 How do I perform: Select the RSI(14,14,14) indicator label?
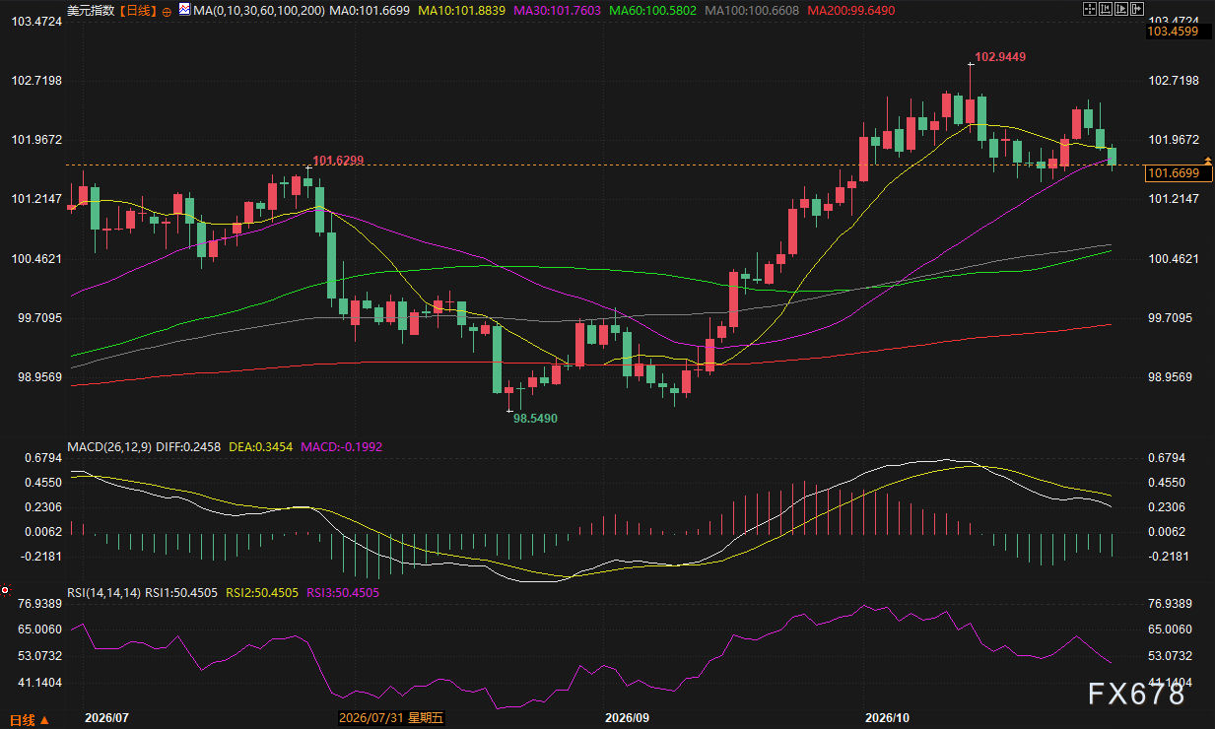[104, 592]
